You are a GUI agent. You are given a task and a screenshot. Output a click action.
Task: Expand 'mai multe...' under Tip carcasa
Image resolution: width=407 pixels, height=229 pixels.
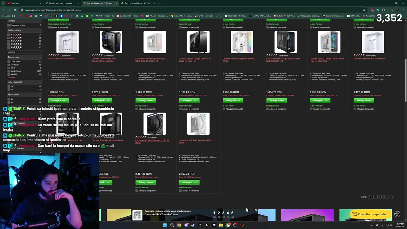(11, 78)
